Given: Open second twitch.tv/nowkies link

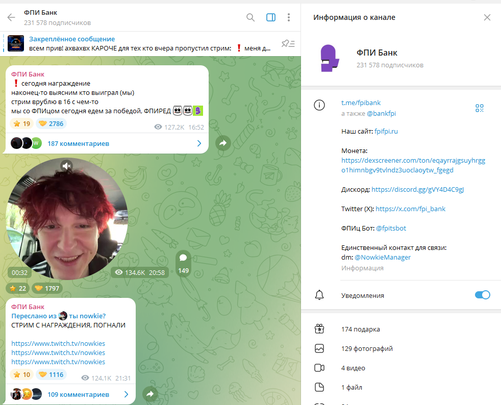Looking at the screenshot, I should click(58, 352).
